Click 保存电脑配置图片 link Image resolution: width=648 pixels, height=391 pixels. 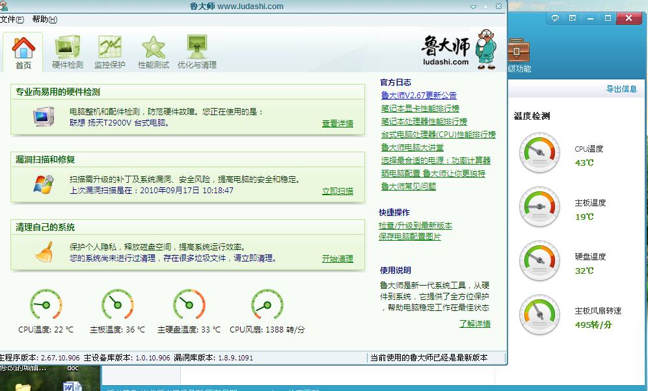coord(409,236)
